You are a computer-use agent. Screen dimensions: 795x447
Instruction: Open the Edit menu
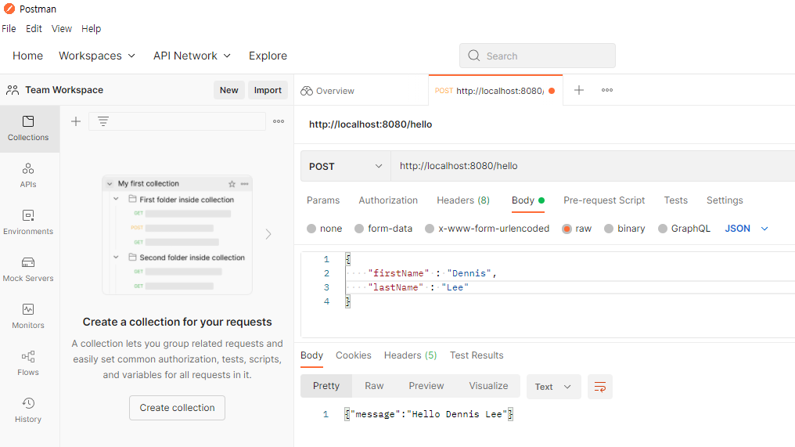click(34, 29)
